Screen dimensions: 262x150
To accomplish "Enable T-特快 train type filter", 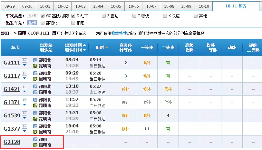I will 134,16.
